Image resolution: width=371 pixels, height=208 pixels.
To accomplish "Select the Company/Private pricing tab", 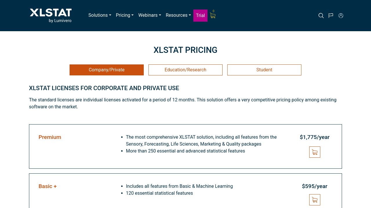I will 107,70.
